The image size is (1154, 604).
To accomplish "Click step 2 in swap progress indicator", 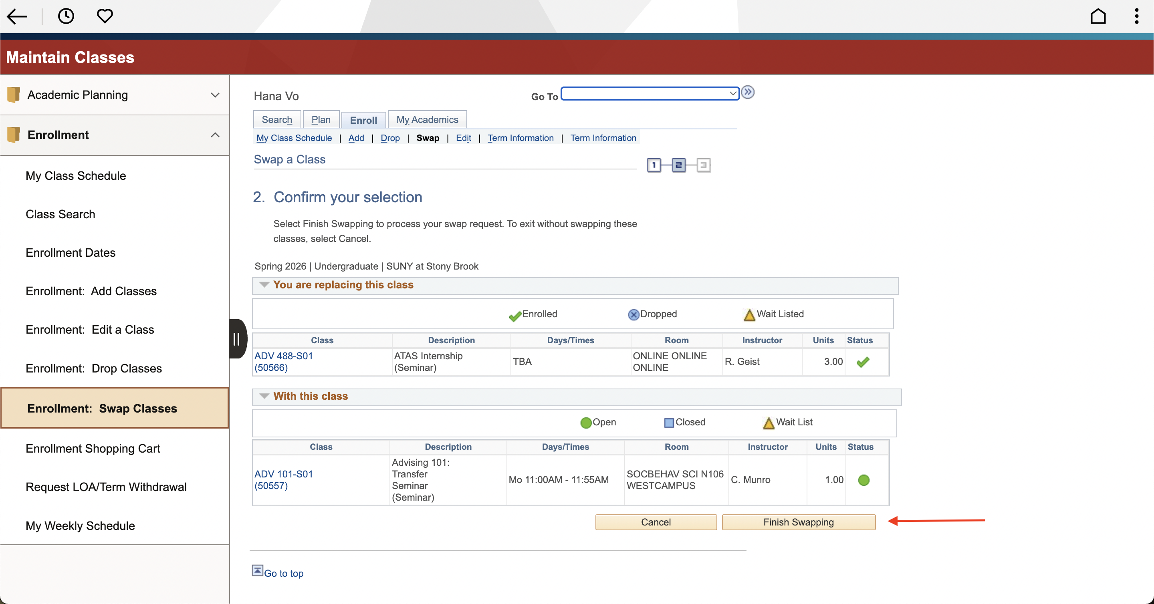I will [679, 165].
